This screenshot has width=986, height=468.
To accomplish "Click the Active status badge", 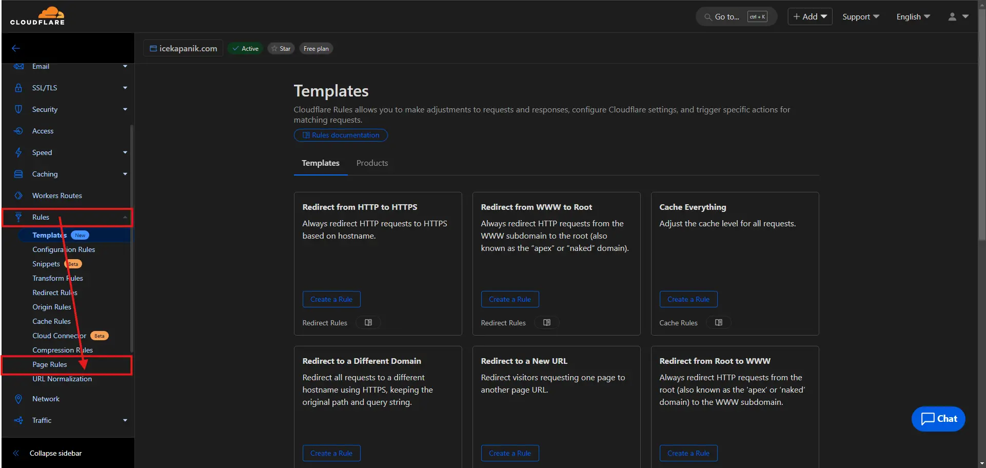I will click(245, 49).
